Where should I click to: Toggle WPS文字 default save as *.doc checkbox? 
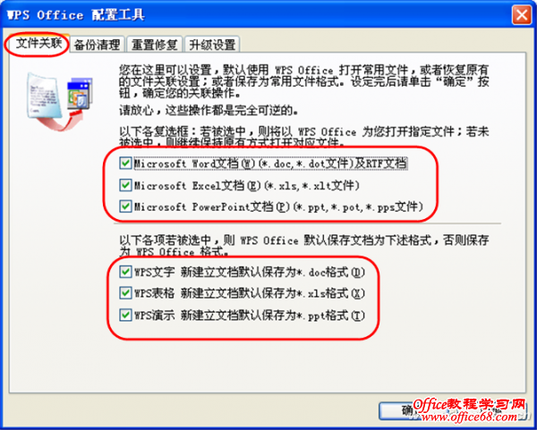(125, 272)
